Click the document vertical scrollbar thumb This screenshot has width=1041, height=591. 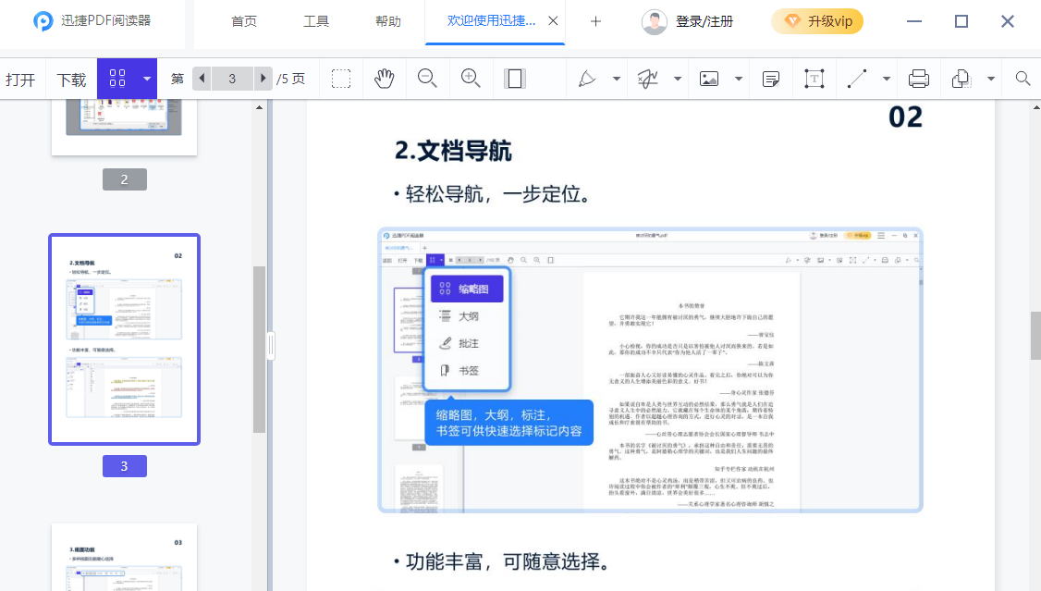(1035, 336)
